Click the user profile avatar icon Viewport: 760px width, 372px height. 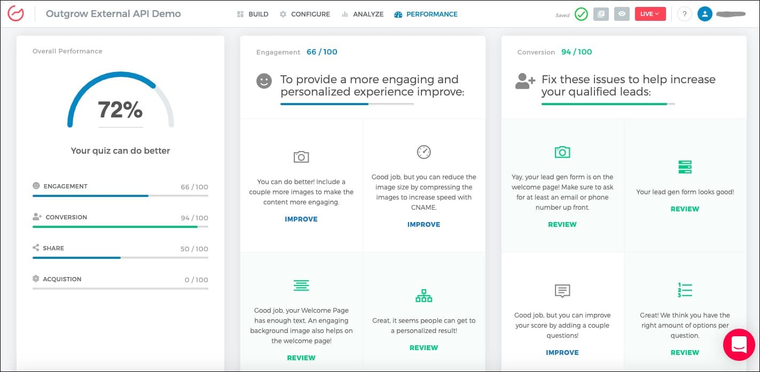tap(705, 14)
